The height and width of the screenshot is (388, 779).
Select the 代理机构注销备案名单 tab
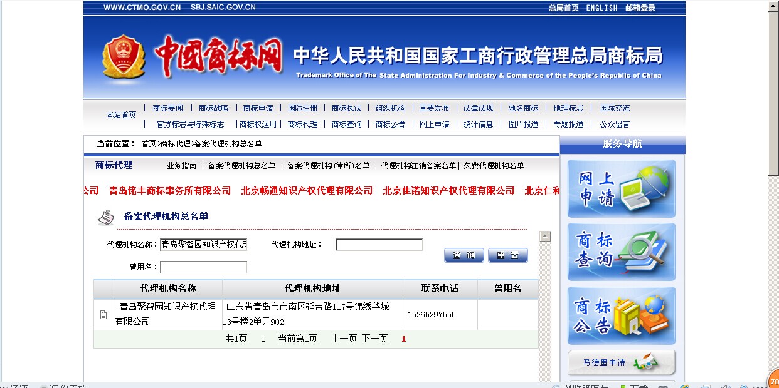(x=418, y=166)
